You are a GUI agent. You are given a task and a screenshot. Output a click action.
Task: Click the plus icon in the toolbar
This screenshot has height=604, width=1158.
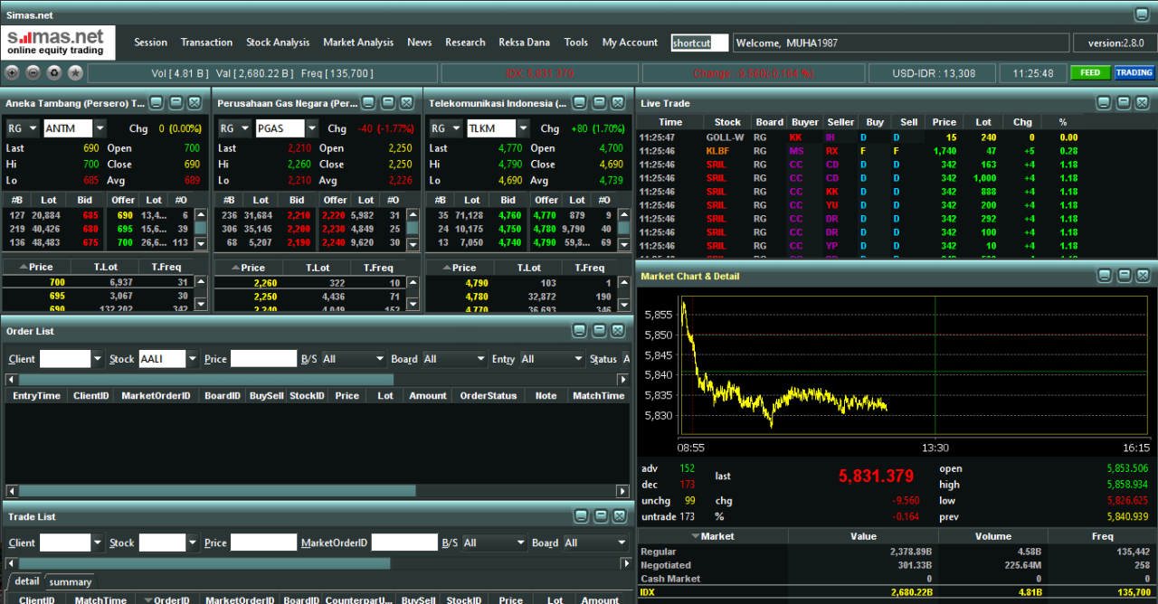(x=13, y=73)
